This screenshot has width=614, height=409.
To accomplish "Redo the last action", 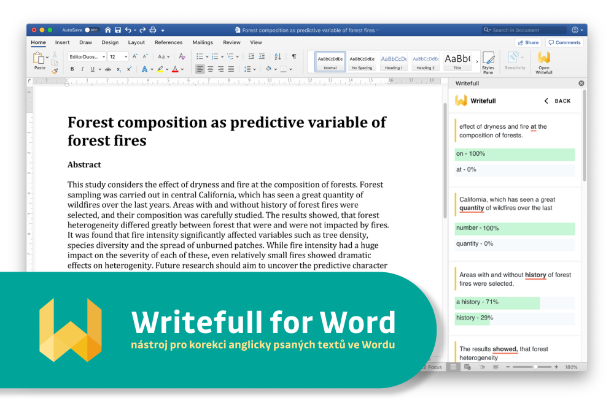I will (x=142, y=29).
